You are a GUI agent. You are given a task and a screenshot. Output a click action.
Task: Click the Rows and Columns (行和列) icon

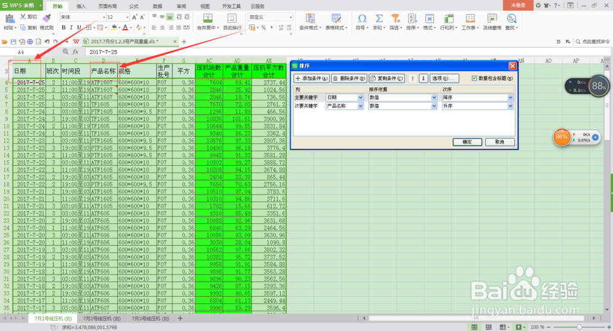click(x=448, y=18)
